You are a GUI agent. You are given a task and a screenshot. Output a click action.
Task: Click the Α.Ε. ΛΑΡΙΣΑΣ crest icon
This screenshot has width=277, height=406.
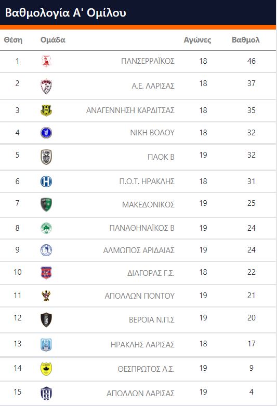[46, 86]
